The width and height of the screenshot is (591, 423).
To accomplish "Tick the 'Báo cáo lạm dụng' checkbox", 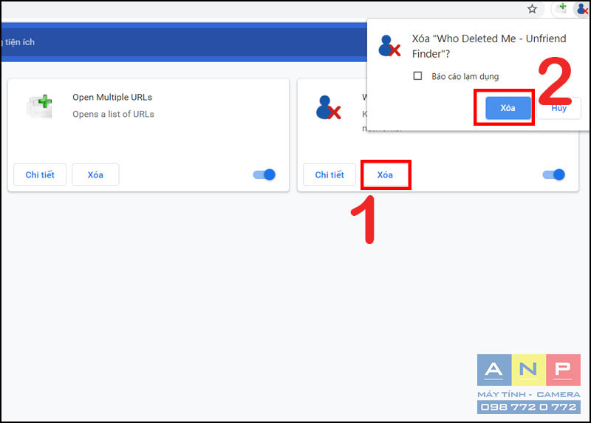I will [x=417, y=76].
